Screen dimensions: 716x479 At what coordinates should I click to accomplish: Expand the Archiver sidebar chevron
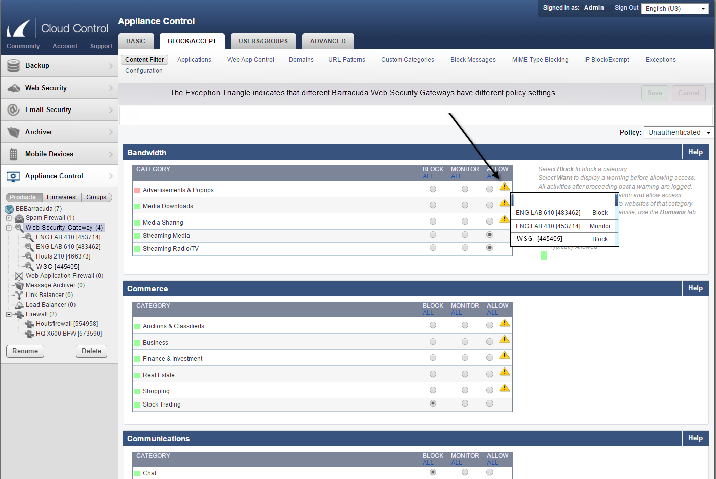[x=111, y=132]
